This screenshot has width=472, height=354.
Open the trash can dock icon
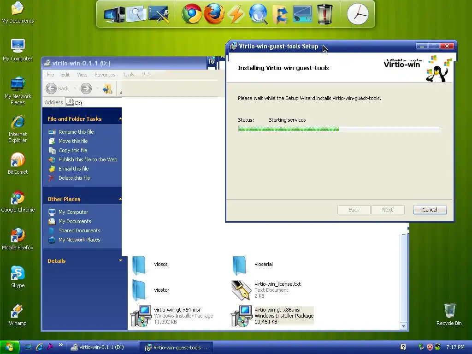pyautogui.click(x=325, y=14)
